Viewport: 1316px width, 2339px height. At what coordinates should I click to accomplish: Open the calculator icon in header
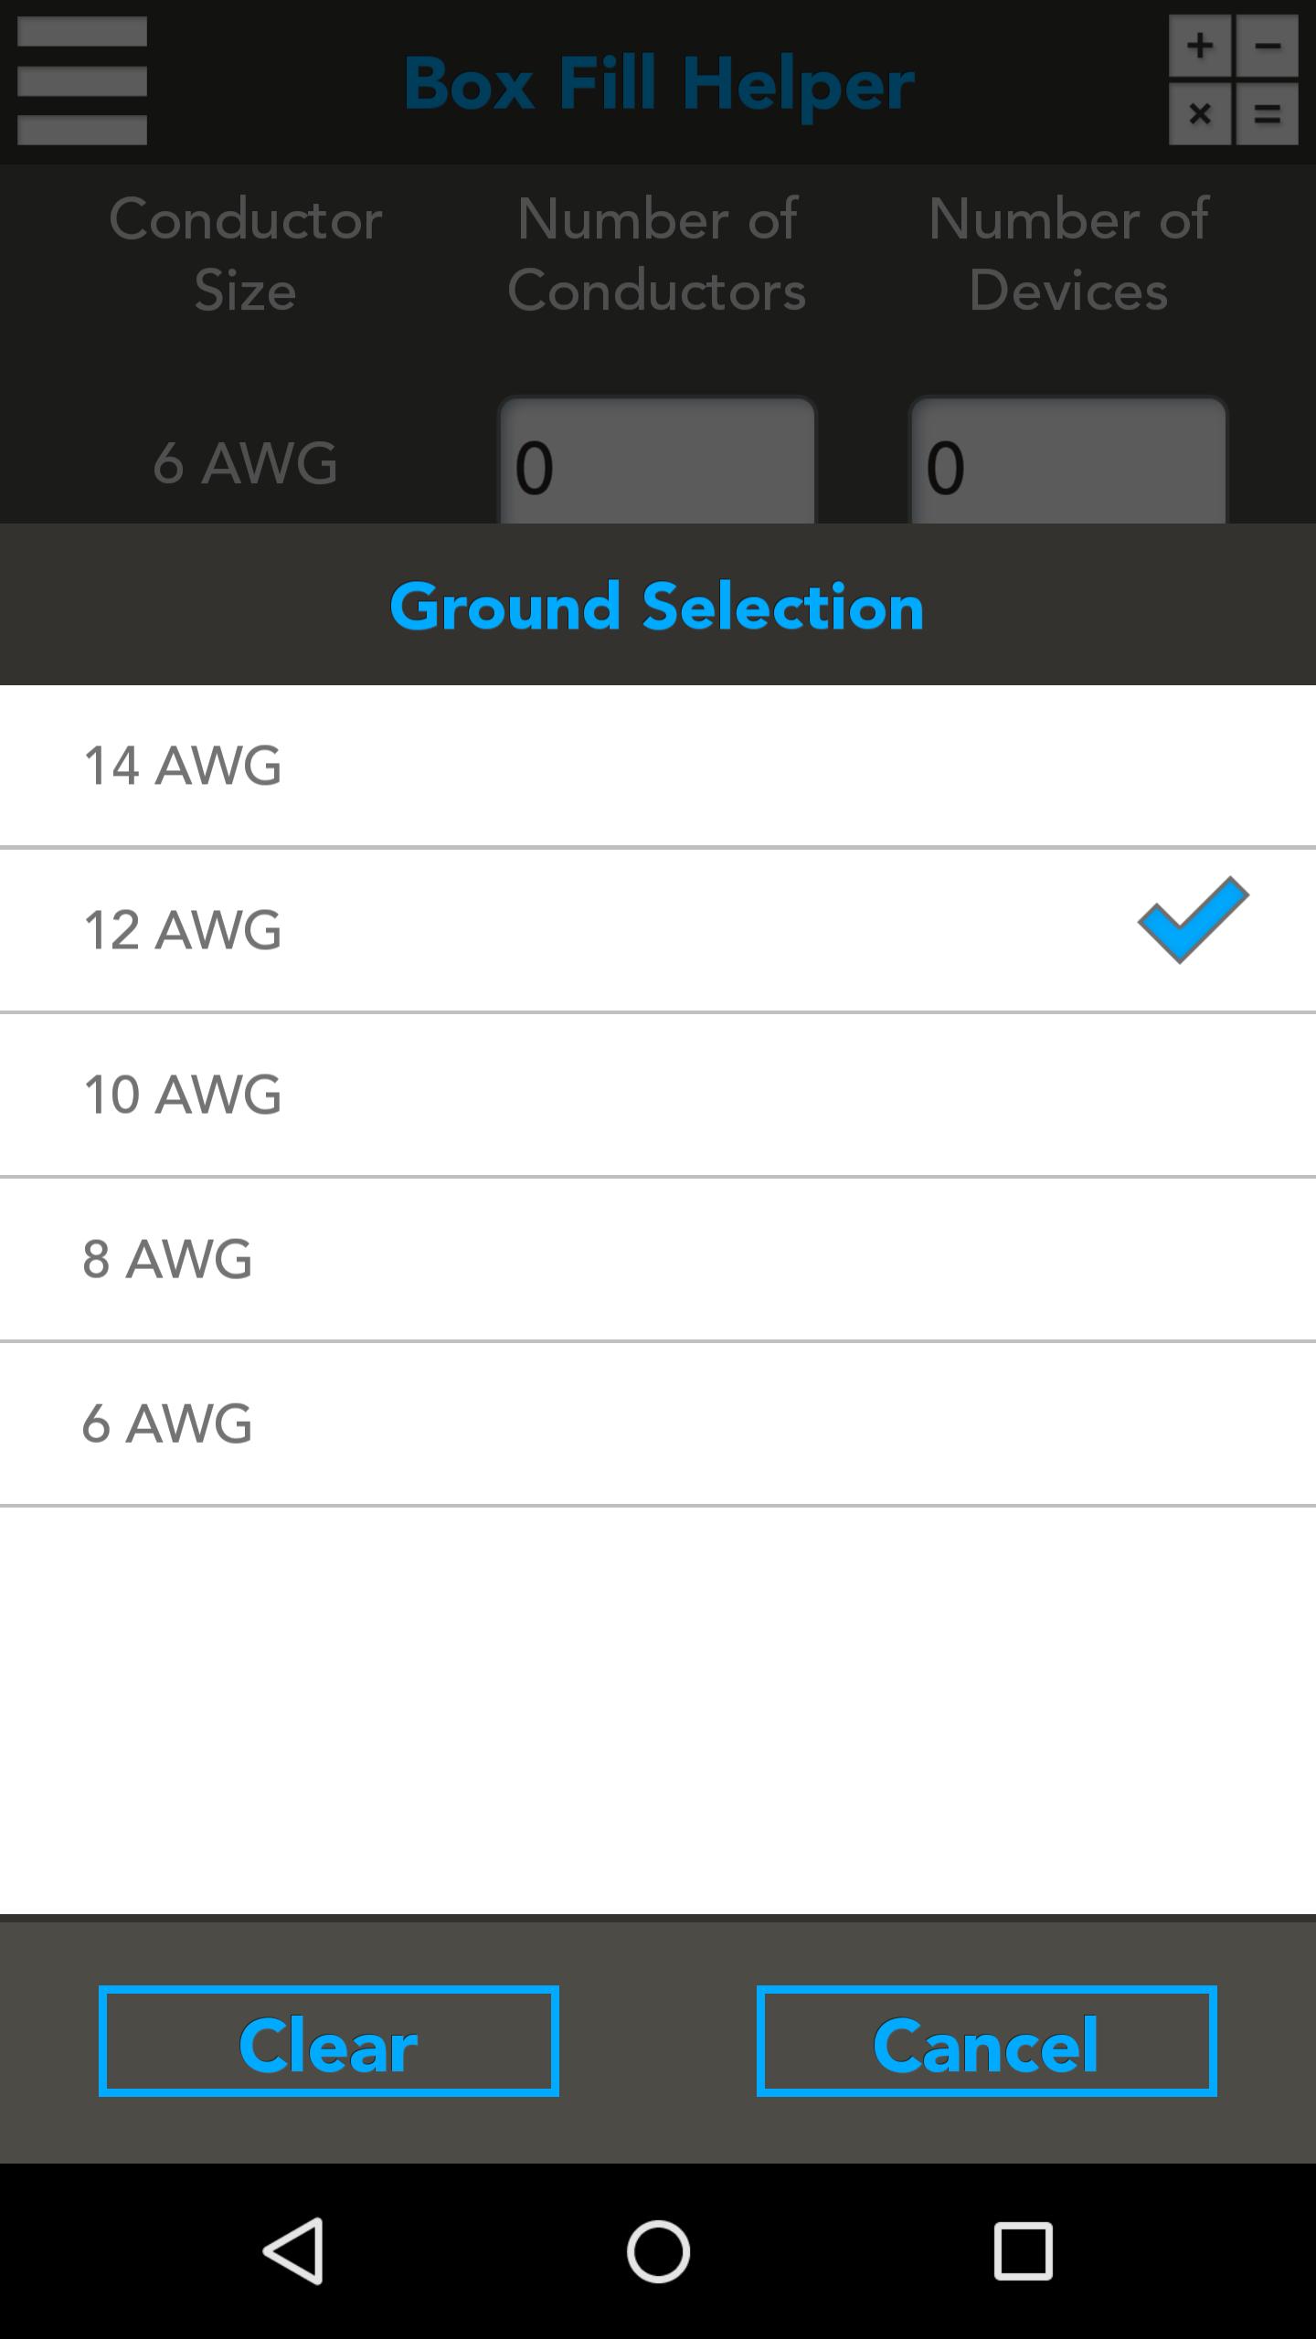pos(1233,80)
